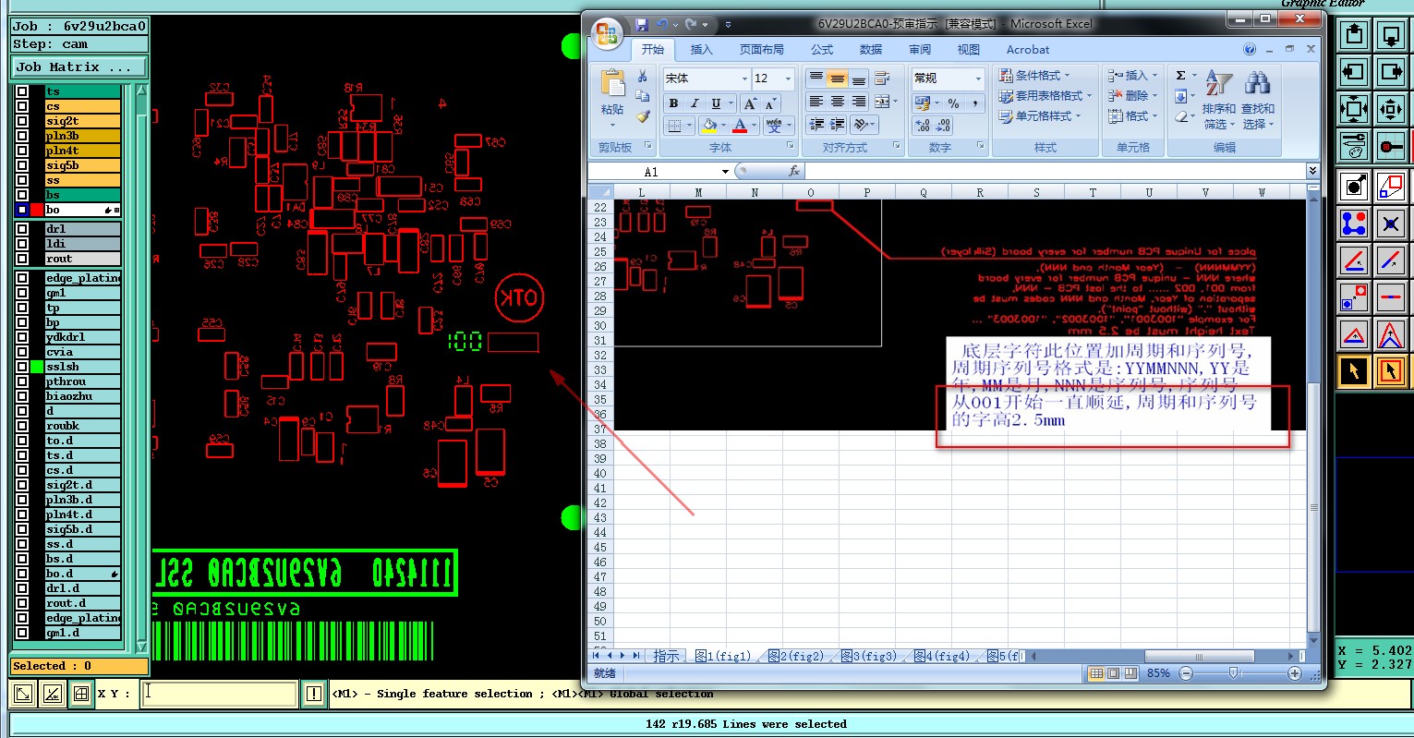The width and height of the screenshot is (1414, 738).
Task: Toggle checkbox for layer rout
Action: [22, 259]
